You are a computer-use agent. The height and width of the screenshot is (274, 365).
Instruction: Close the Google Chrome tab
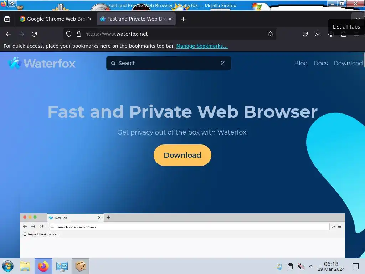point(90,19)
